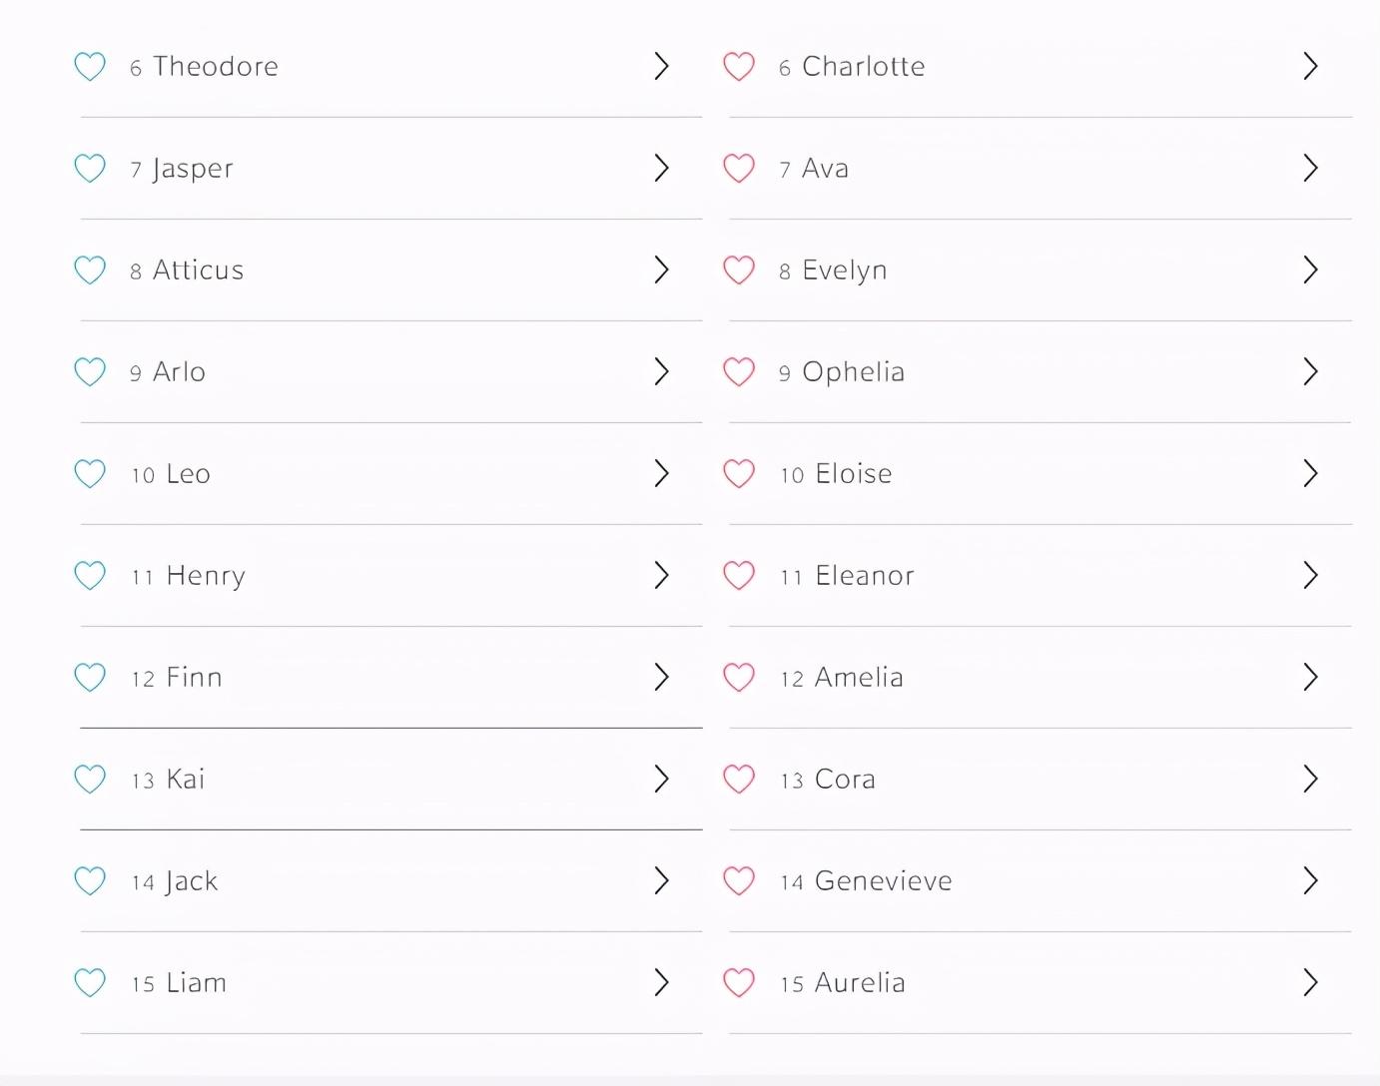Add Genevieve to favorites via heart
1380x1086 pixels.
pyautogui.click(x=739, y=881)
